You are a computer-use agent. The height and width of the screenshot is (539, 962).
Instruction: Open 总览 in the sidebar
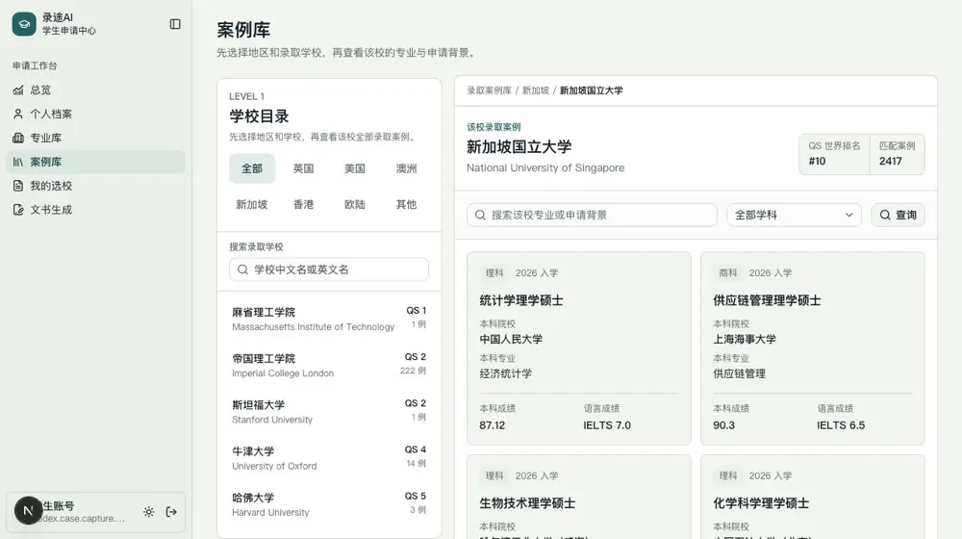pyautogui.click(x=95, y=90)
